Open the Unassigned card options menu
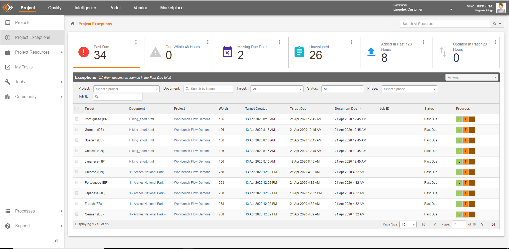 pyautogui.click(x=351, y=42)
